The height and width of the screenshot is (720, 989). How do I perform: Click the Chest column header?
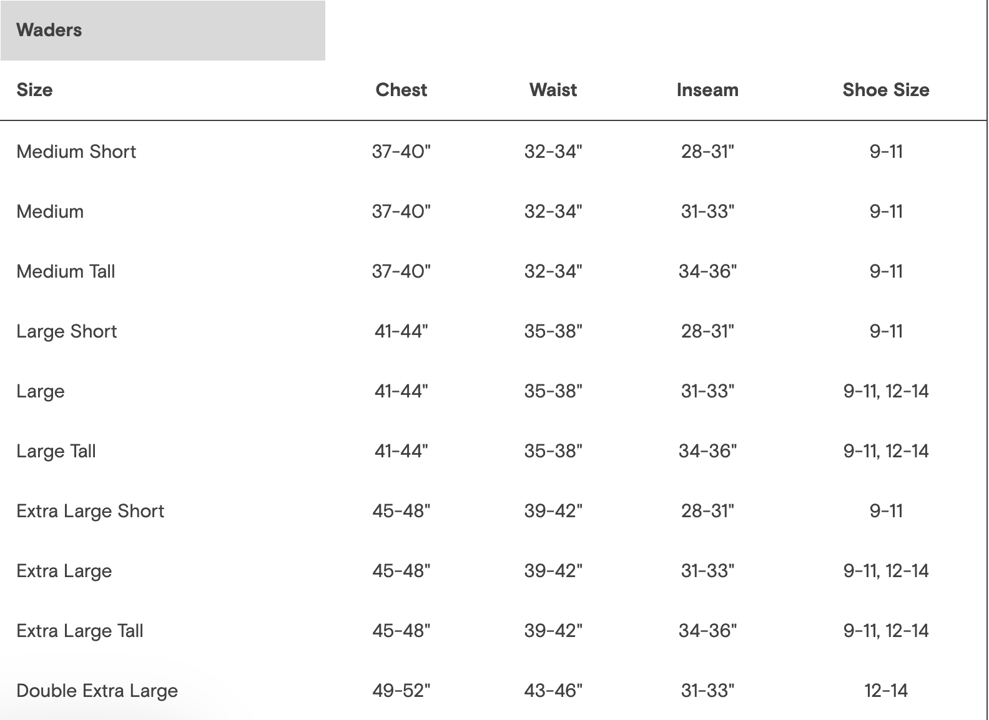pyautogui.click(x=401, y=90)
